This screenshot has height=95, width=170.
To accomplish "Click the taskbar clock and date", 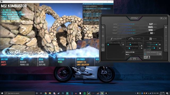I will click(x=162, y=93).
